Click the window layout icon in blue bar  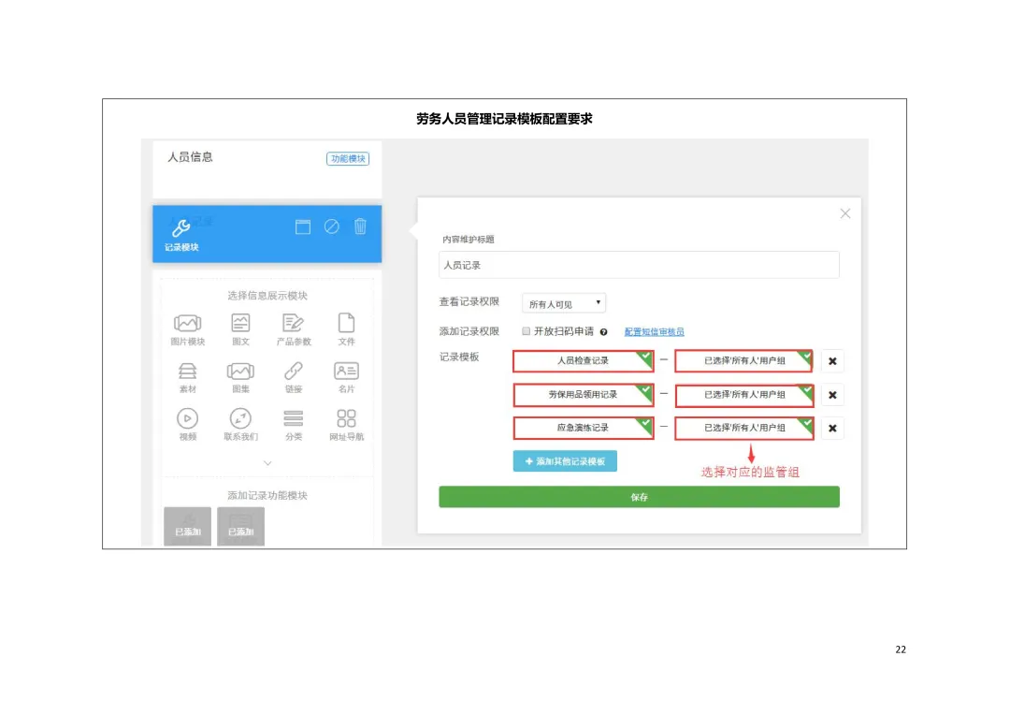click(303, 226)
